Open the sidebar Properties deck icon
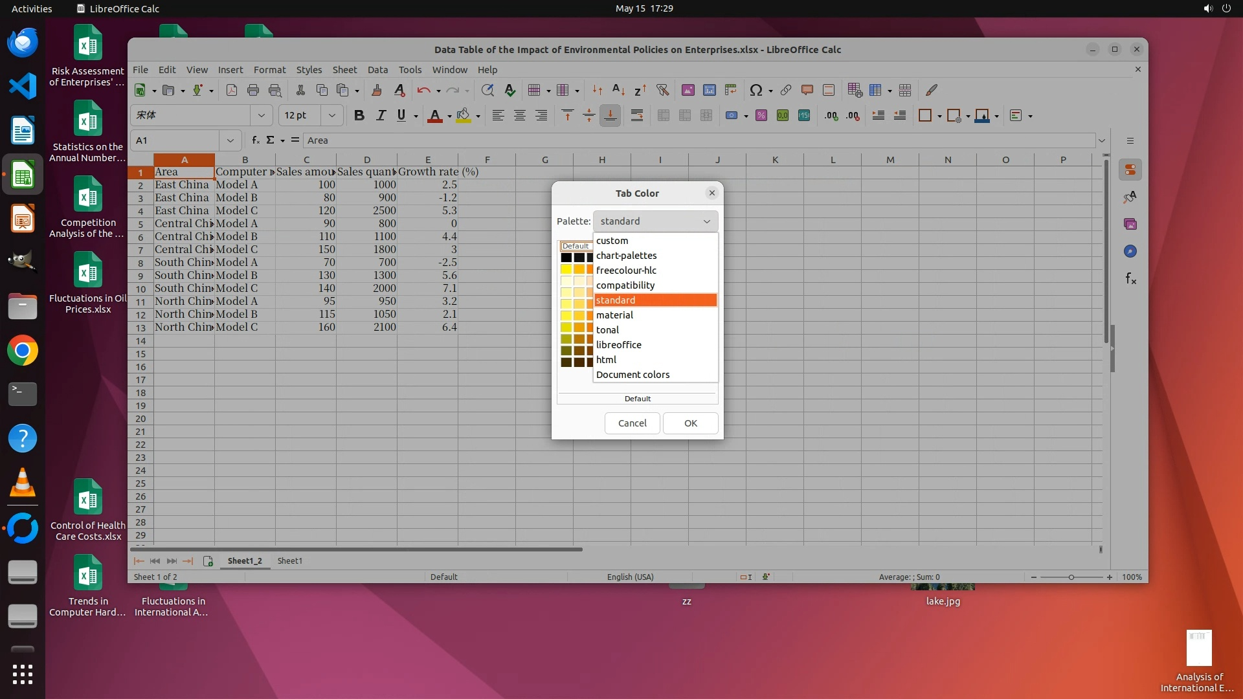Screen dimensions: 1243x699 pos(1130,170)
